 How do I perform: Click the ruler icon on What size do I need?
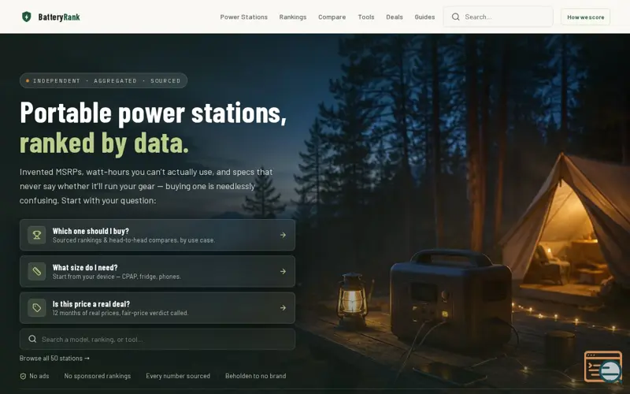36,271
